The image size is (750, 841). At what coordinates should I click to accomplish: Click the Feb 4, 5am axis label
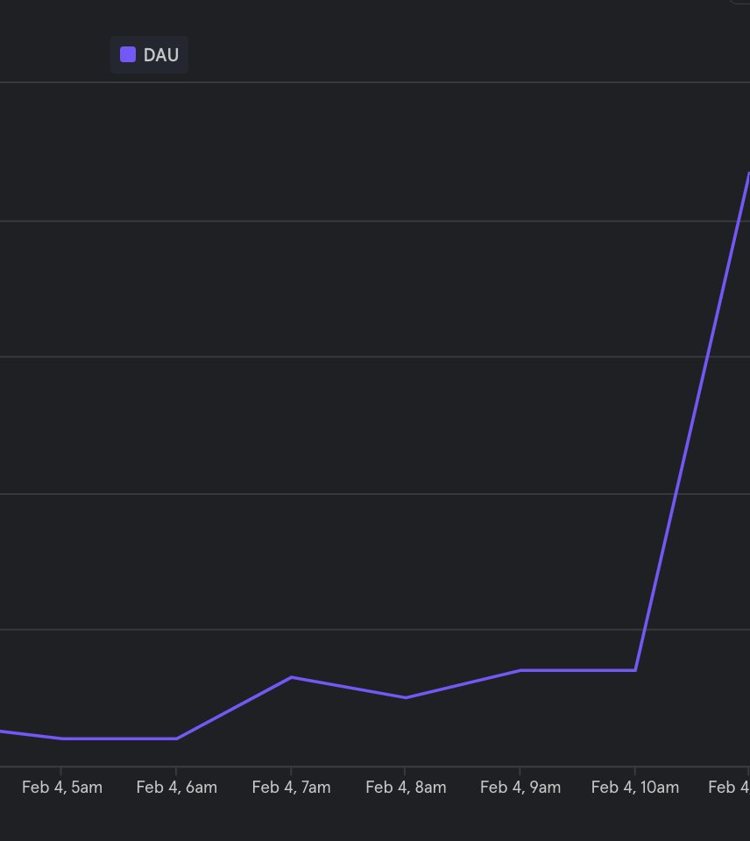62,787
